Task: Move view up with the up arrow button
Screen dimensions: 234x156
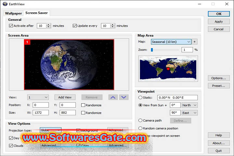Action: click(113, 97)
